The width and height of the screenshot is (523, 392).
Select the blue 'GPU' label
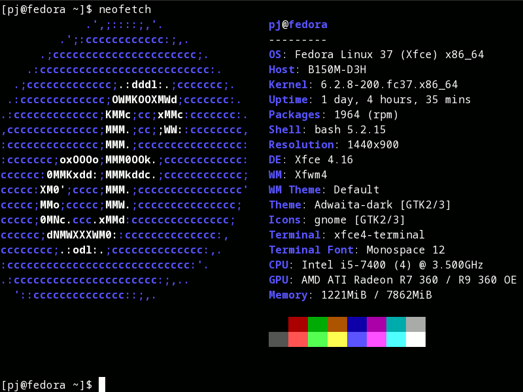point(278,280)
